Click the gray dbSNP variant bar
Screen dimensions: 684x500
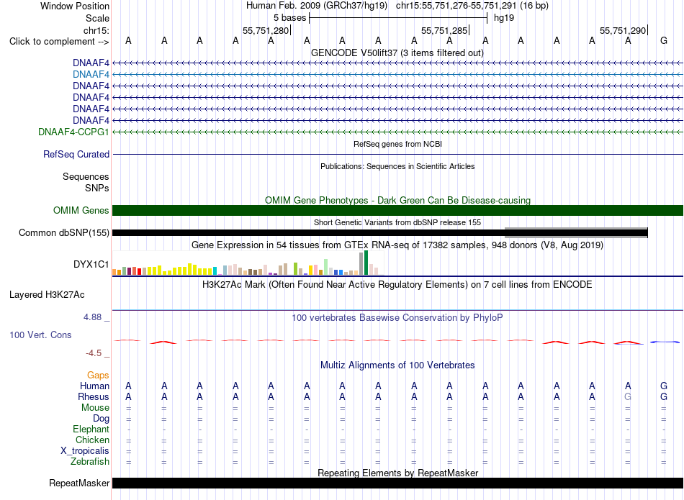tap(576, 232)
